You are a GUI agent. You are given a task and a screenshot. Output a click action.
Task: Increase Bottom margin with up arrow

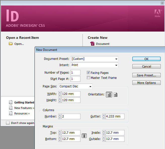(60, 138)
